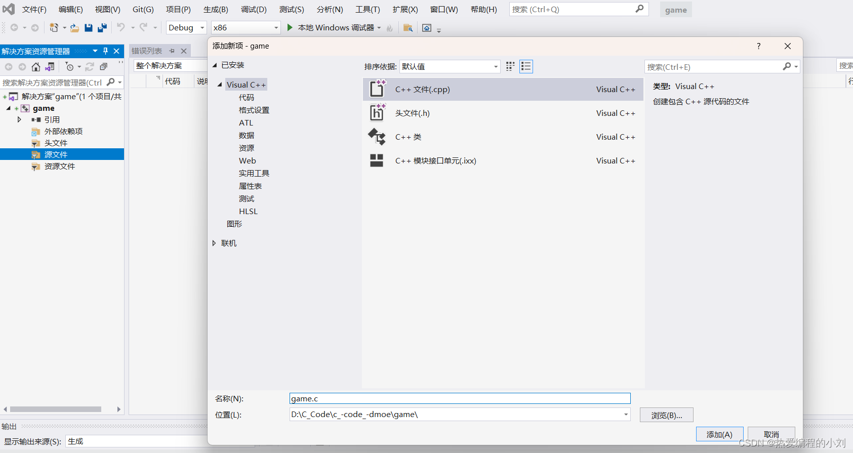Click the navigate backward toolbar icon
The height and width of the screenshot is (453, 853).
click(14, 28)
